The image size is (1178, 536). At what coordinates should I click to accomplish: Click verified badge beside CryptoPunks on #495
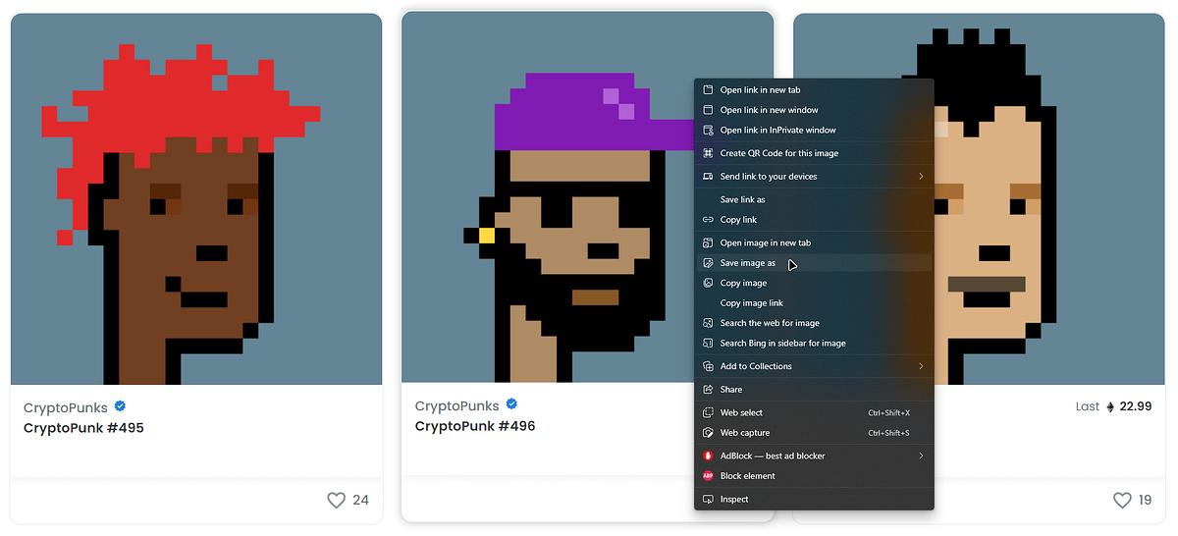[x=120, y=406]
